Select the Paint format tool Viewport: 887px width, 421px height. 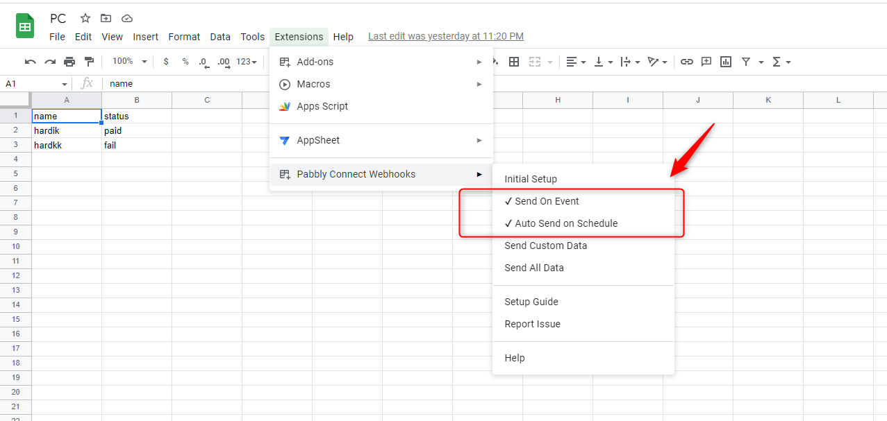pos(89,62)
